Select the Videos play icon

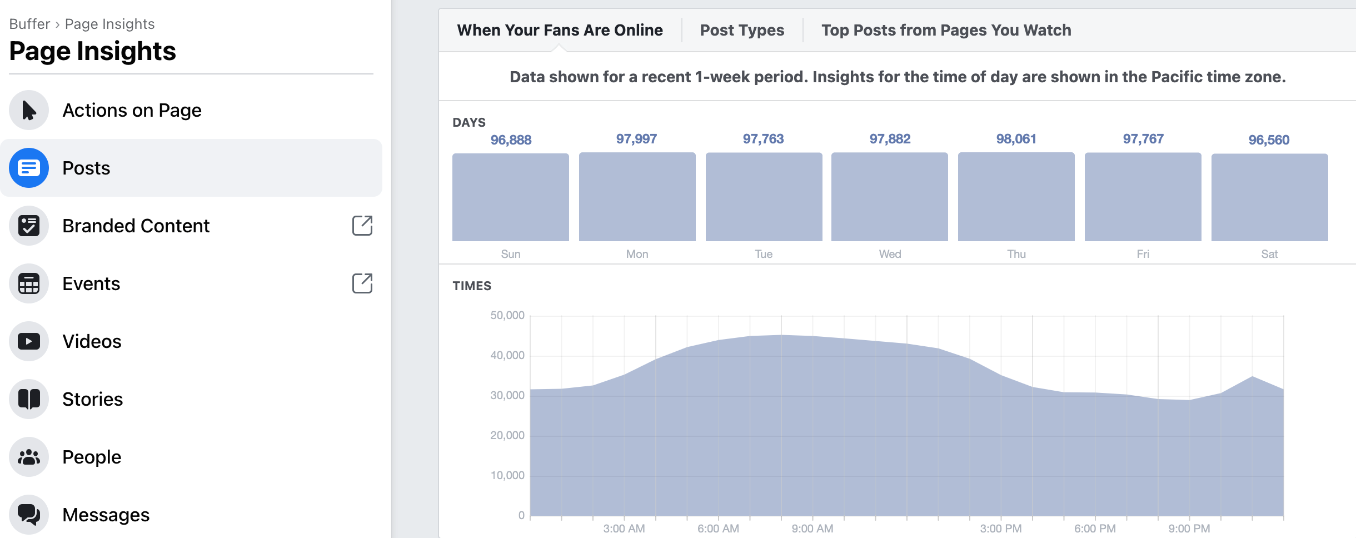(x=29, y=341)
